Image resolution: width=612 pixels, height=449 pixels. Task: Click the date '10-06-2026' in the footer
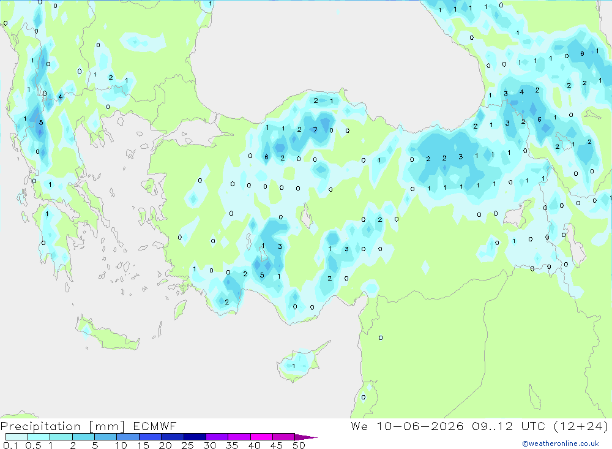420,426
